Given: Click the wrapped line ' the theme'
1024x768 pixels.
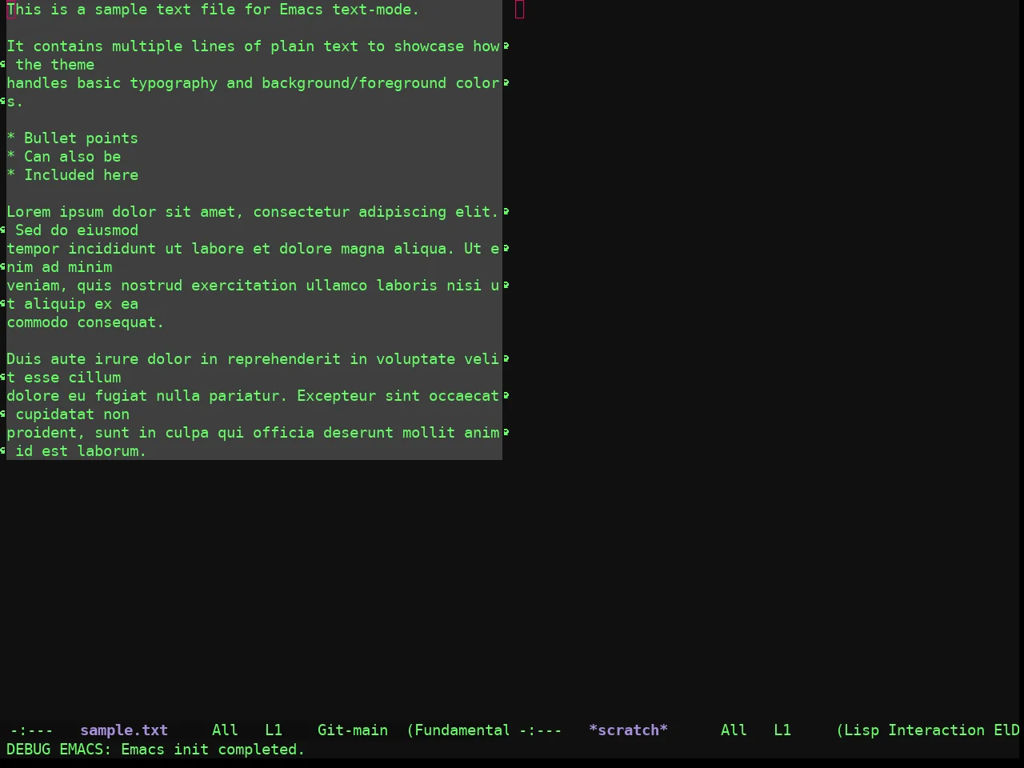Looking at the screenshot, I should point(54,65).
